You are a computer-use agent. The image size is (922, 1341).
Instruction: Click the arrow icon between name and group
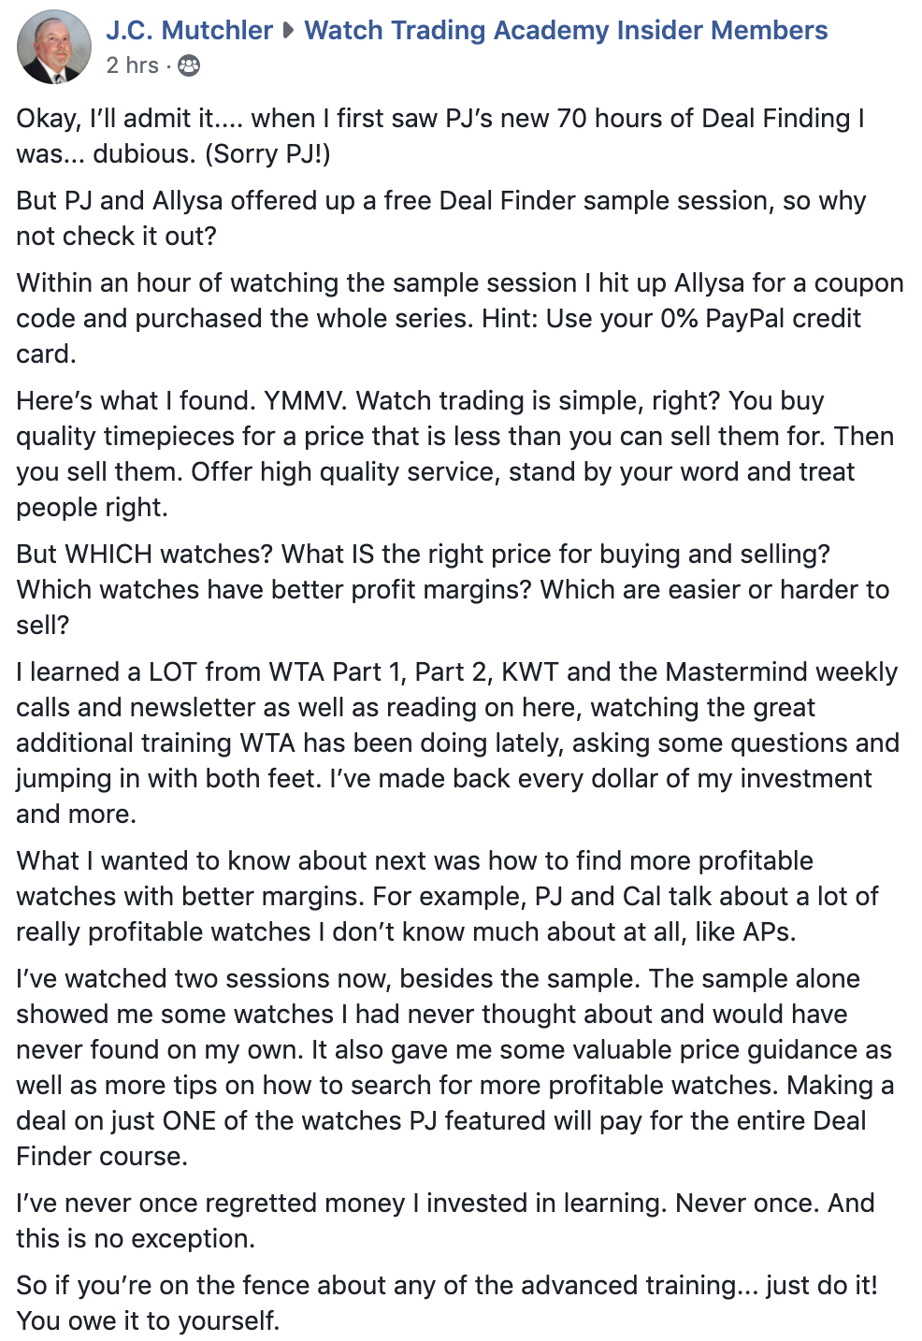click(x=288, y=30)
